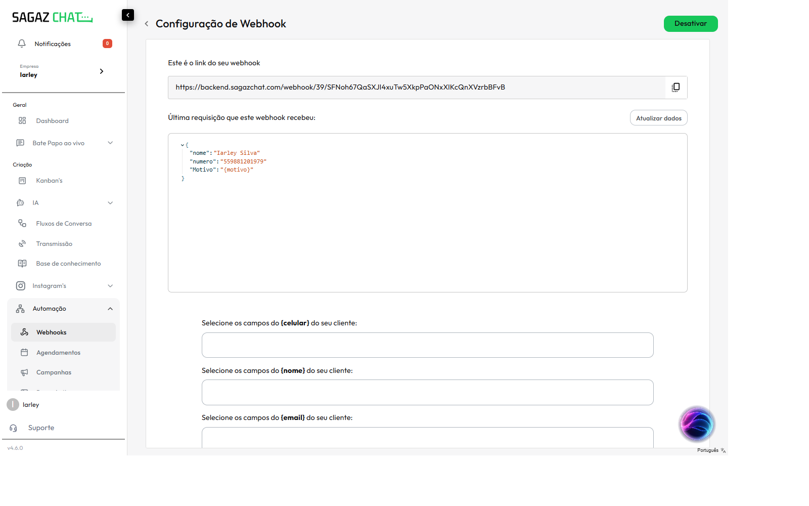Expand the Empresa Iarley selector arrow

click(x=102, y=71)
